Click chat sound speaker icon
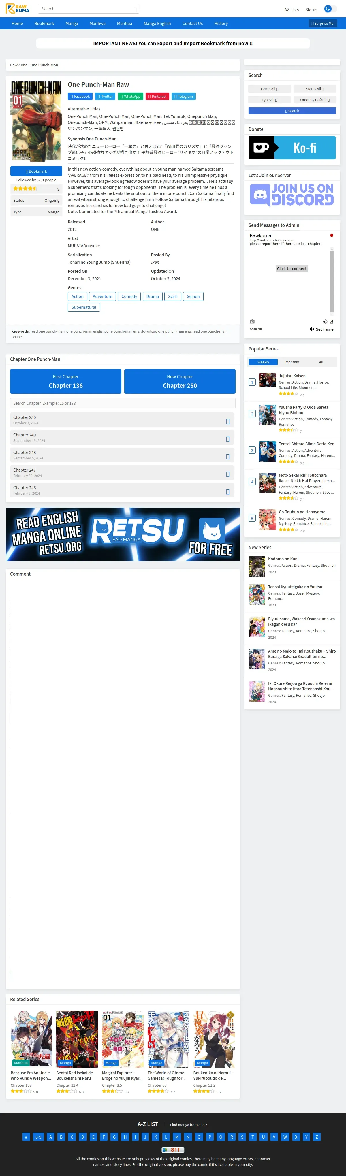 pos(311,329)
